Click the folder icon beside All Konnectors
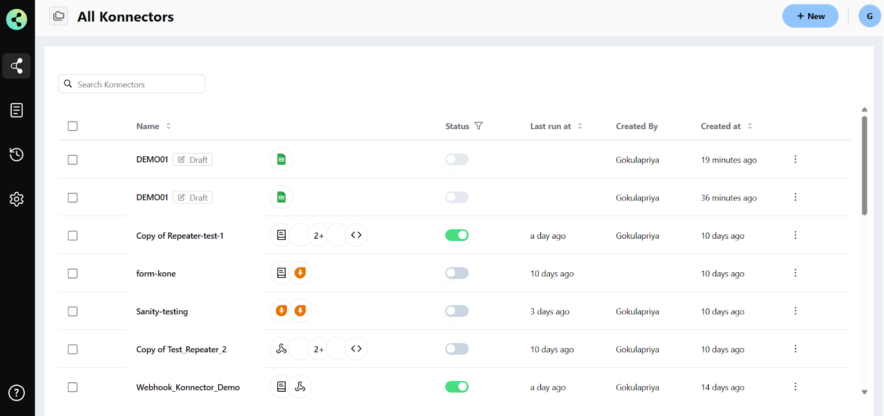Viewport: 884px width, 416px height. (59, 16)
